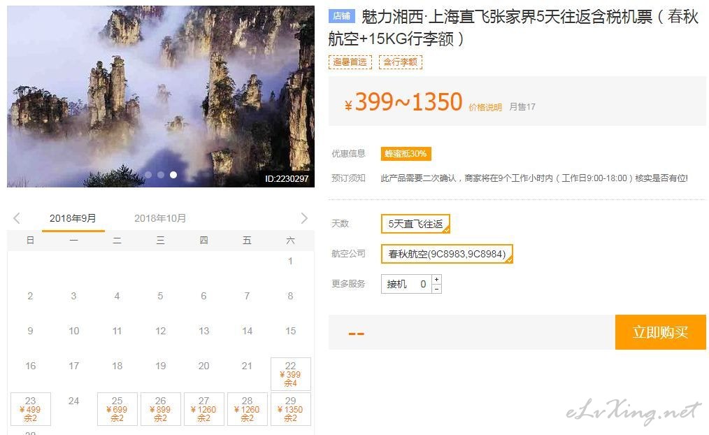
Task: Choose 春秋航空(9C8983,9C8984) airline option
Action: [x=447, y=254]
